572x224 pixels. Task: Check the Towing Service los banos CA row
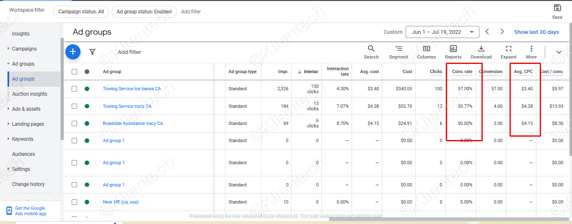74,89
